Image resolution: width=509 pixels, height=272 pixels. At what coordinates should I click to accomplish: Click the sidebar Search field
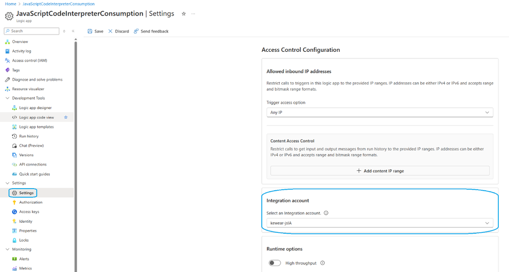coord(32,31)
